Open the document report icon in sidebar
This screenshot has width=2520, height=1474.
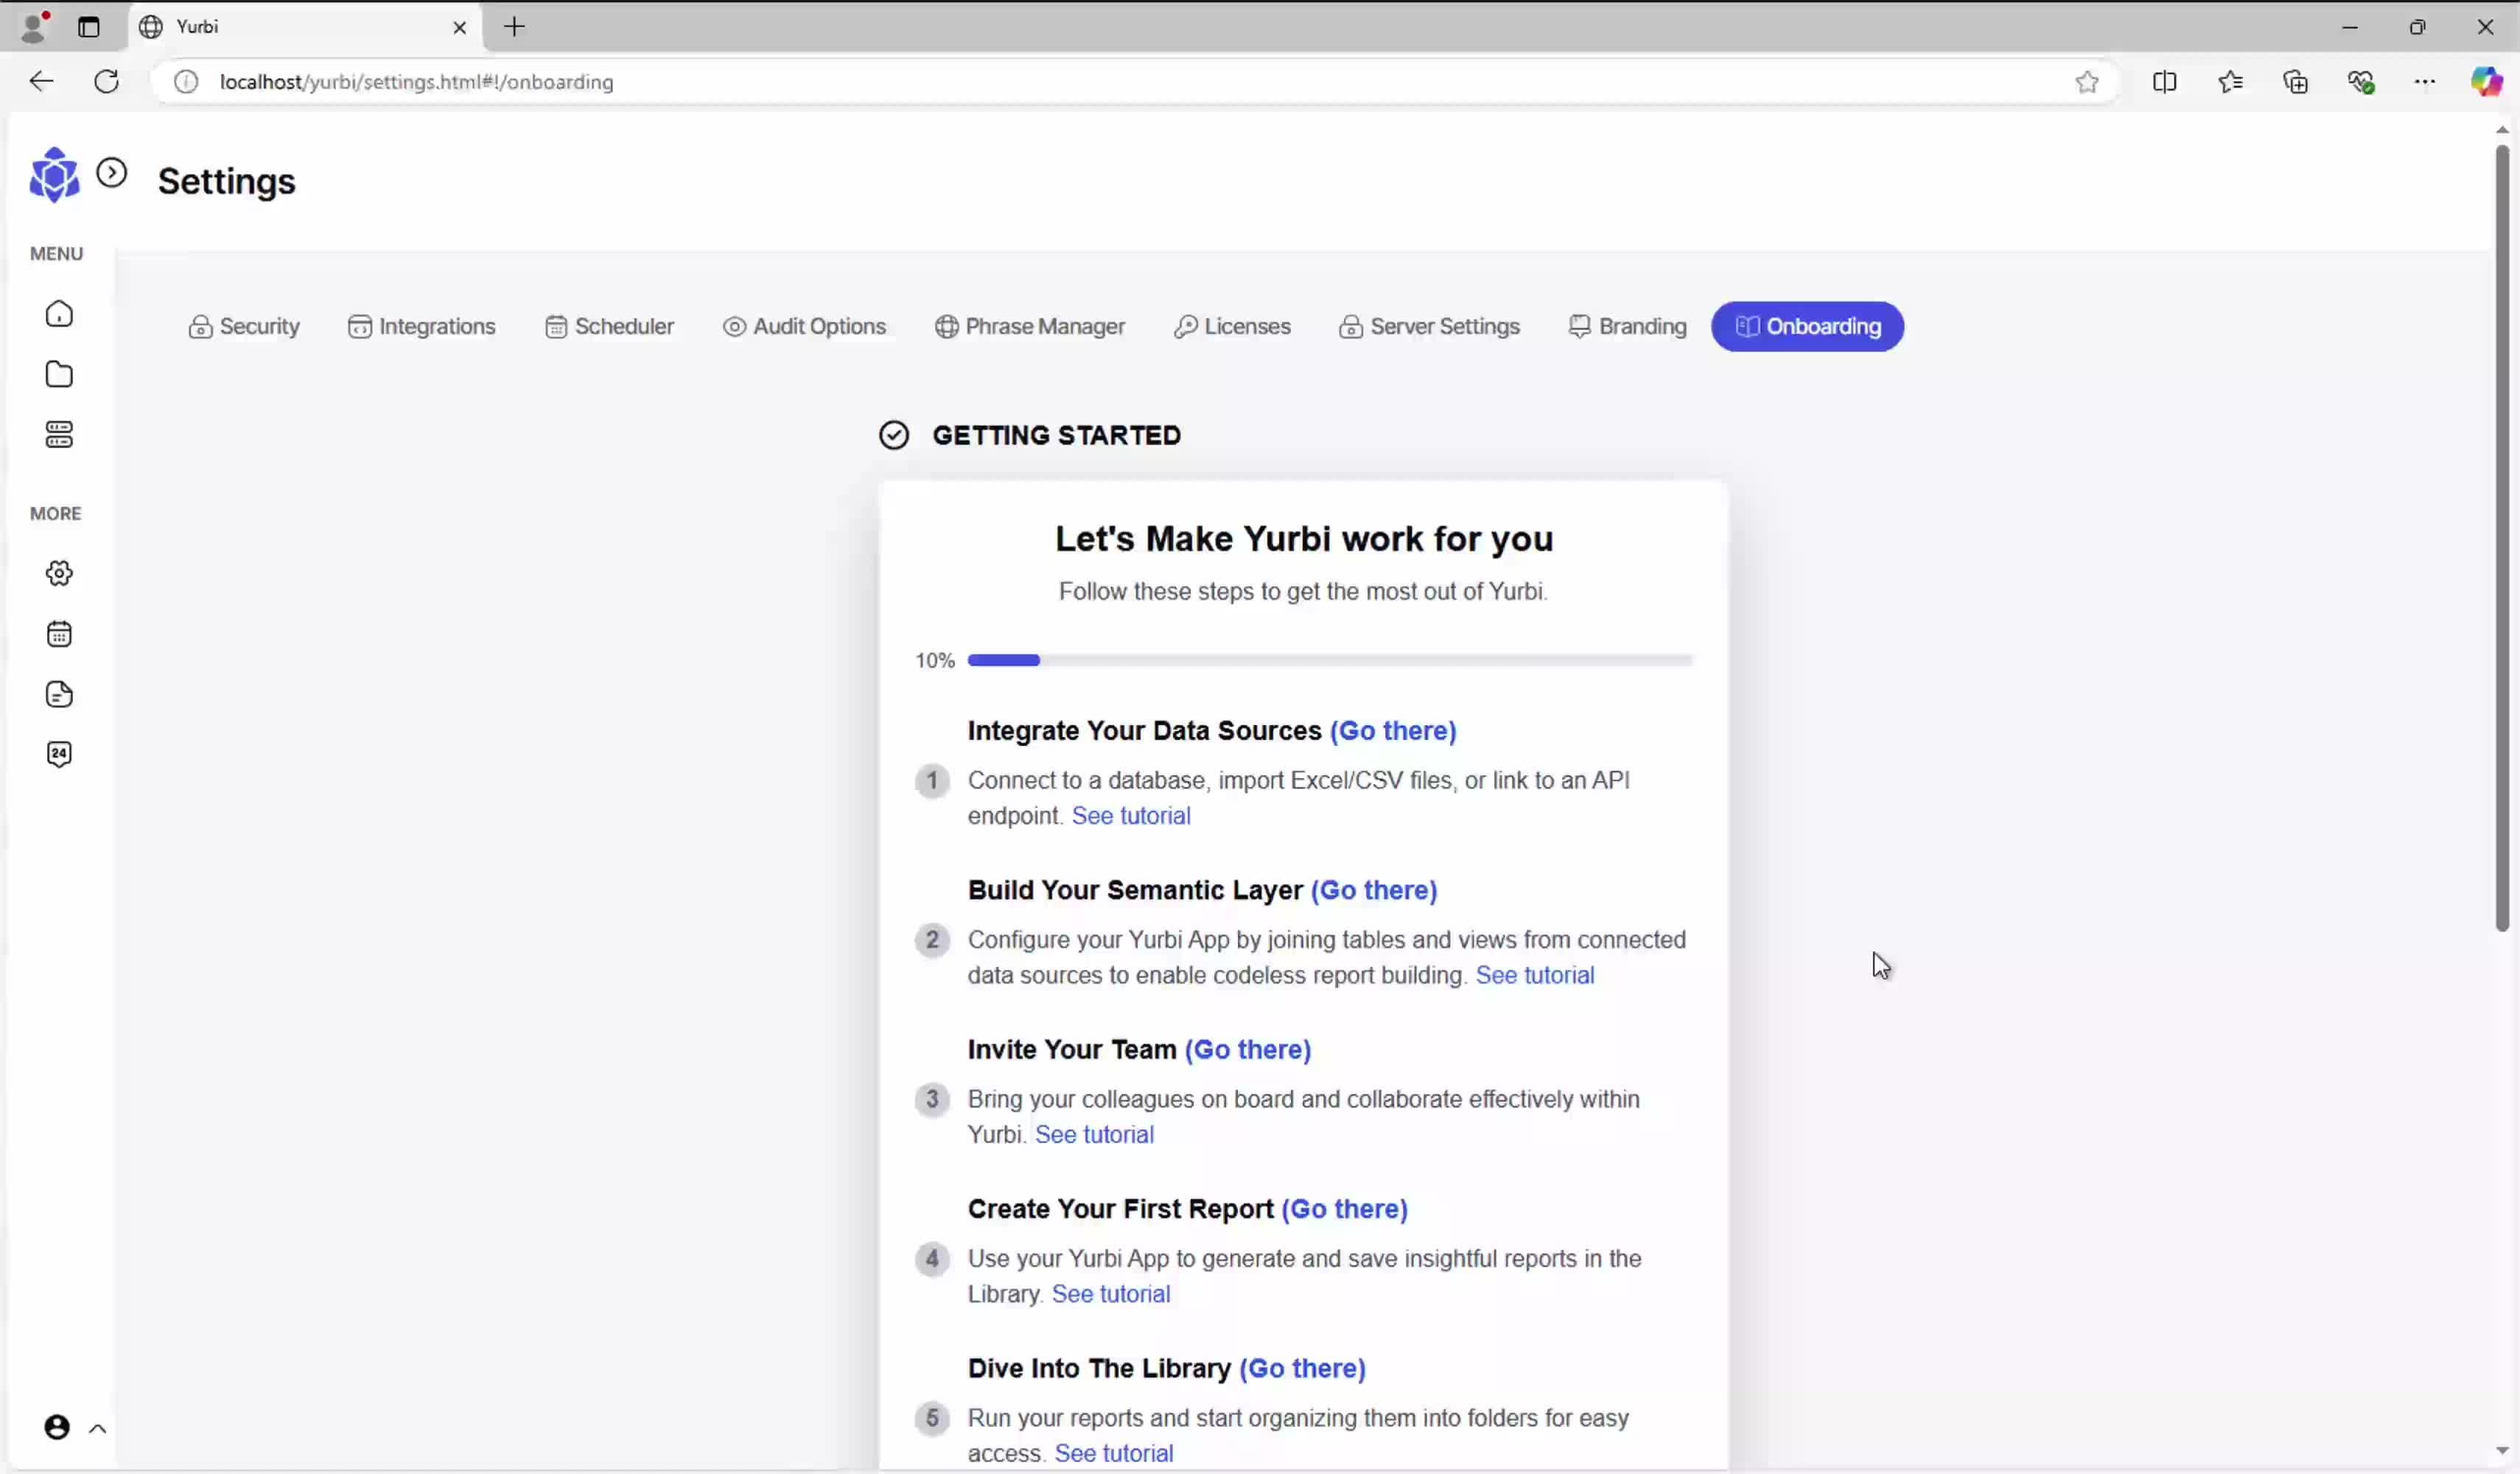click(59, 694)
